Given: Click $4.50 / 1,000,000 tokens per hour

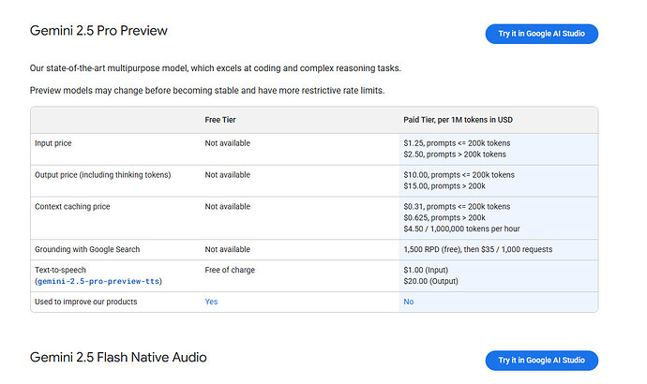Looking at the screenshot, I should [461, 229].
